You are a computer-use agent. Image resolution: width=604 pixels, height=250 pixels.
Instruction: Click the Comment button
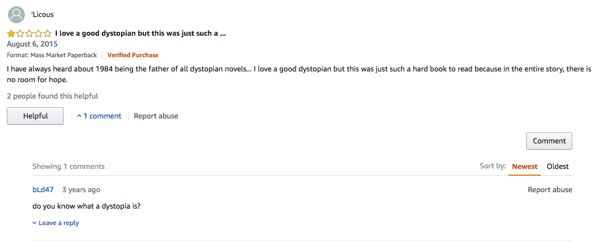[549, 141]
